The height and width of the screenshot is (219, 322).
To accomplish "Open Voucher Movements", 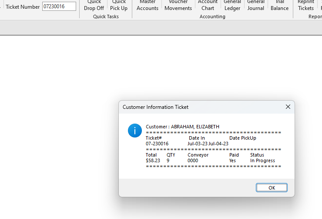I will [x=178, y=5].
